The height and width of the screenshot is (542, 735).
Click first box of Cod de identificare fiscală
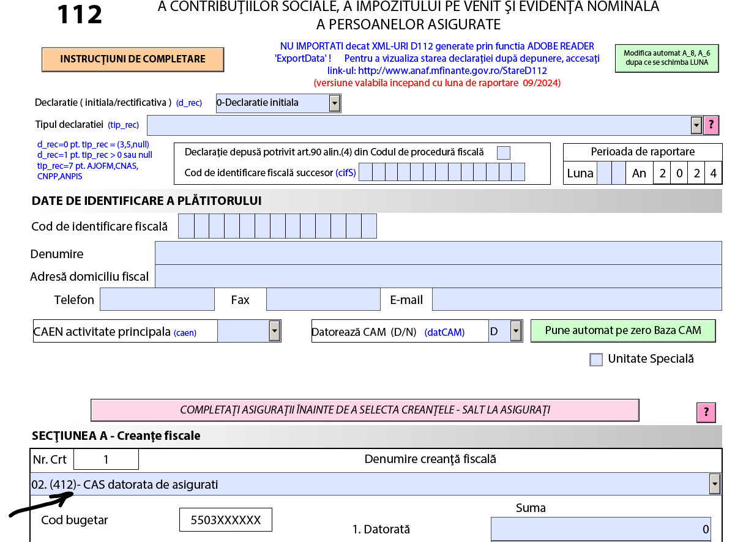186,226
